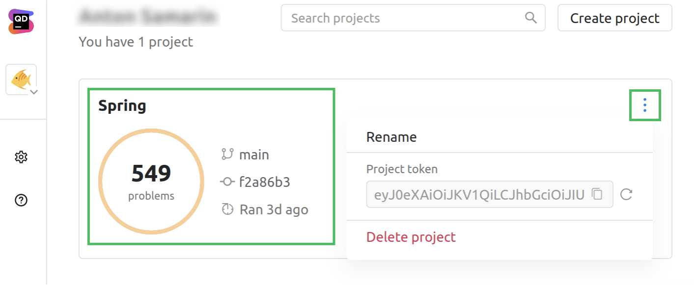Select Delete project in the menu
Image resolution: width=694 pixels, height=285 pixels.
411,237
